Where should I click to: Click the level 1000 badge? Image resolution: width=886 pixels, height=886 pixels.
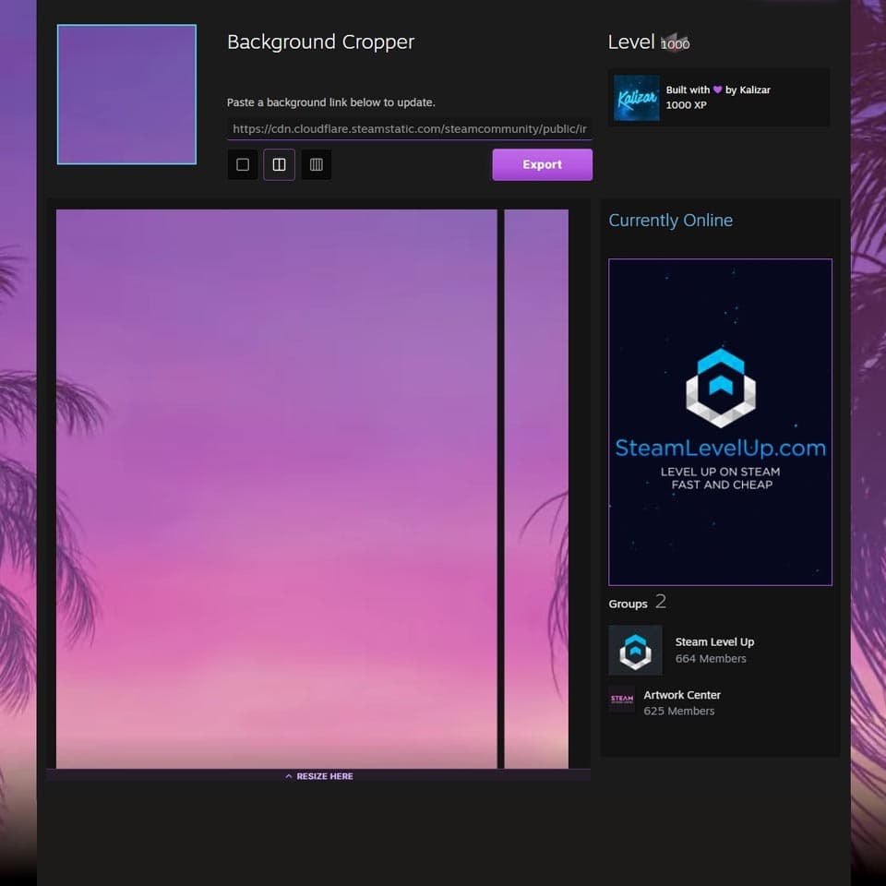(675, 43)
